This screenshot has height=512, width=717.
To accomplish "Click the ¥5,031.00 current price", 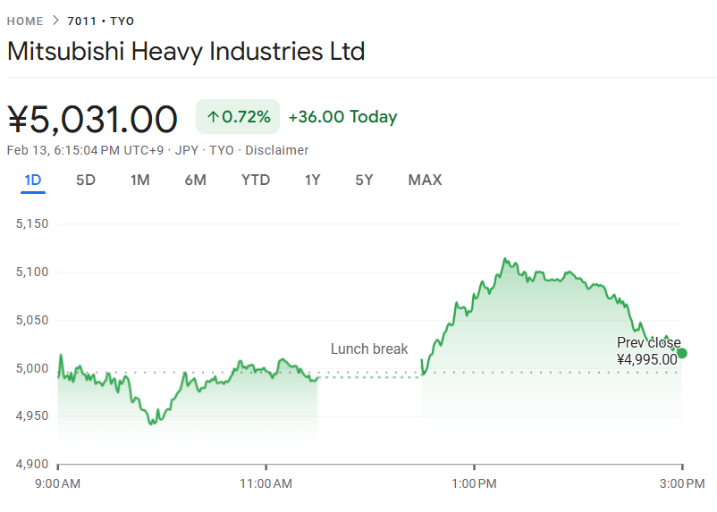I will click(x=93, y=119).
